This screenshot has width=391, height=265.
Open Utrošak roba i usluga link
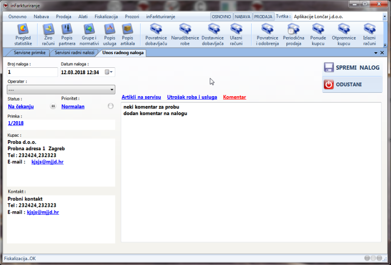[x=192, y=97]
